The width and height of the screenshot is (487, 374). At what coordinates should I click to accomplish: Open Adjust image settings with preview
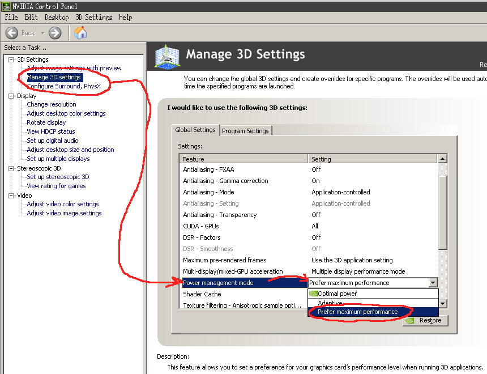pyautogui.click(x=74, y=68)
